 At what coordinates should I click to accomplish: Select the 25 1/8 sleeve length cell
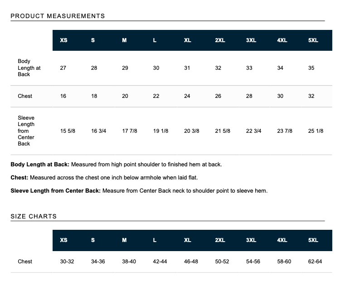tap(316, 131)
